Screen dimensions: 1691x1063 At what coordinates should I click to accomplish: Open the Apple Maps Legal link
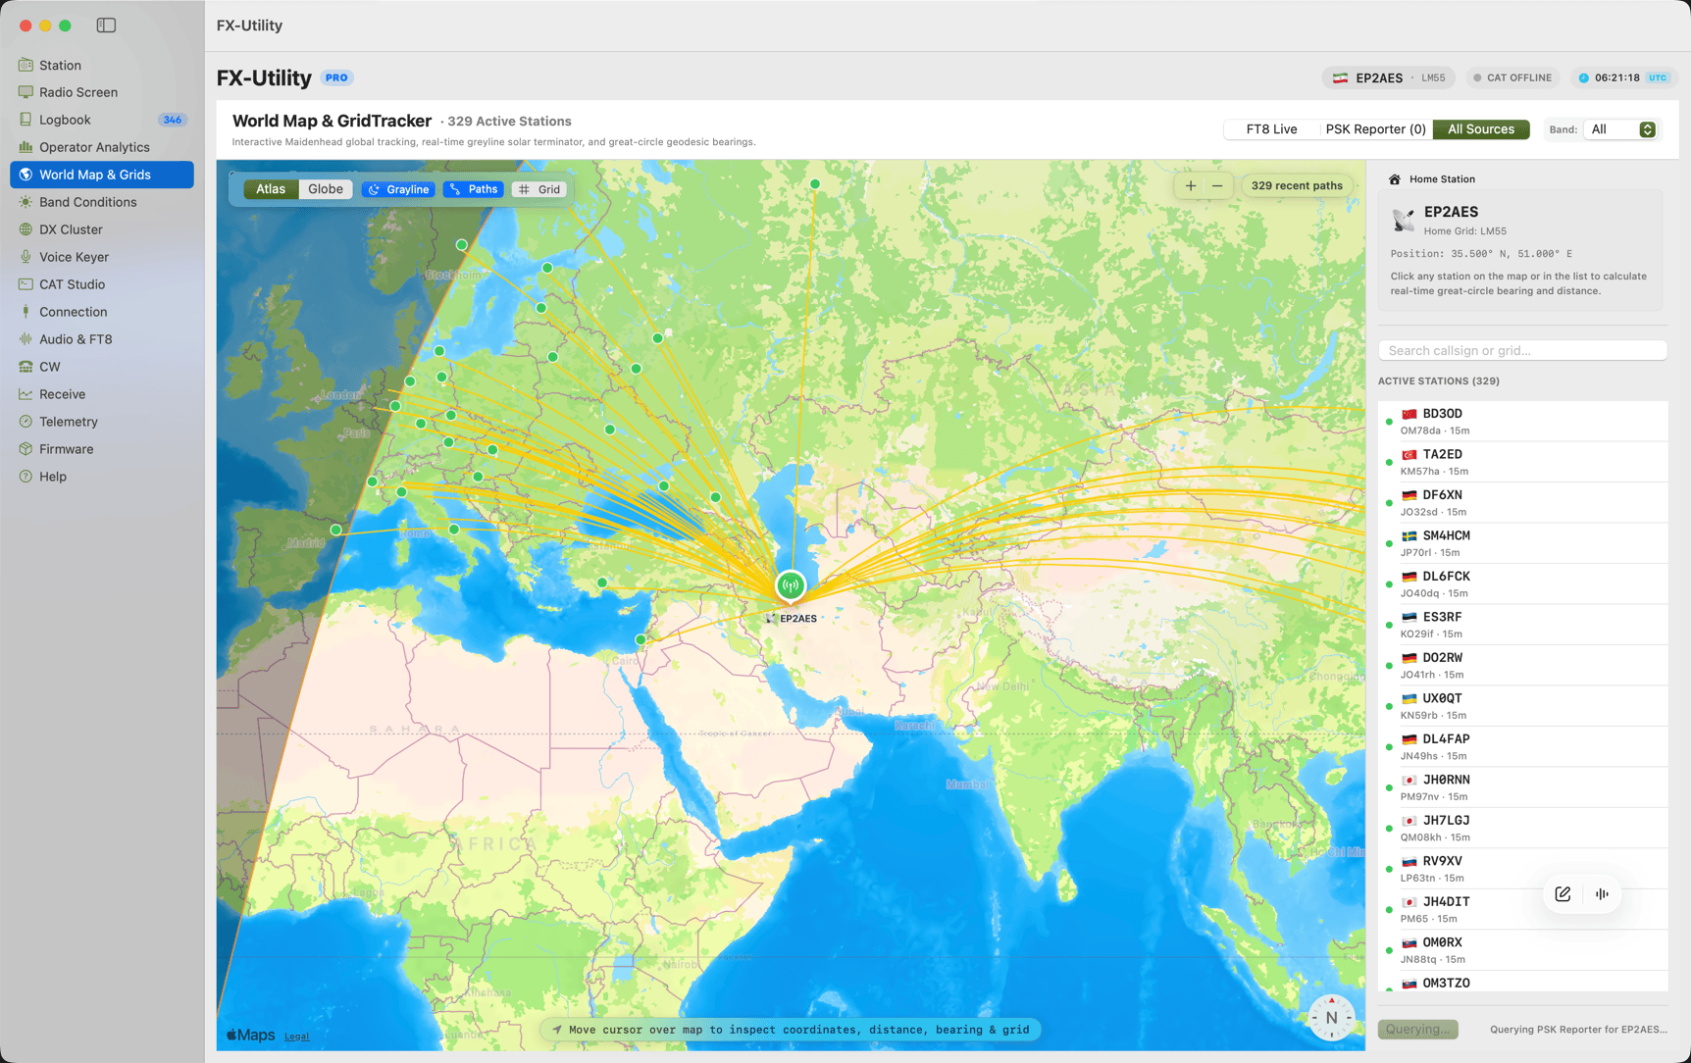point(296,1036)
